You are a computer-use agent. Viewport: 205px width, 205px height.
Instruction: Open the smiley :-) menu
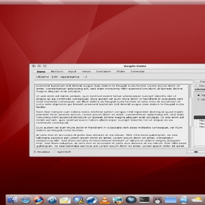(x=85, y=77)
